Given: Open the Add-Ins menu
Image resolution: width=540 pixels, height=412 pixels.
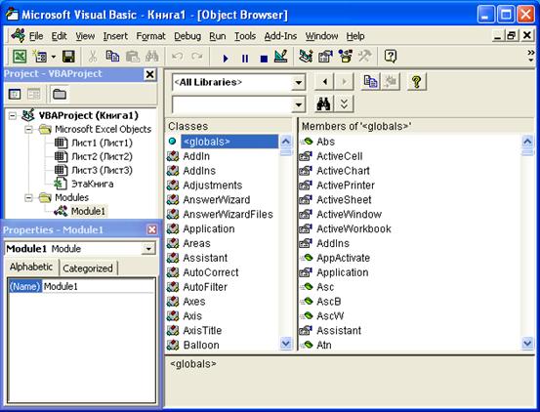Looking at the screenshot, I should tap(280, 36).
